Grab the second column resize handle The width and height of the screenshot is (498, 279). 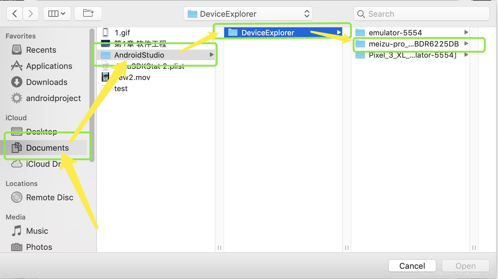click(x=347, y=248)
